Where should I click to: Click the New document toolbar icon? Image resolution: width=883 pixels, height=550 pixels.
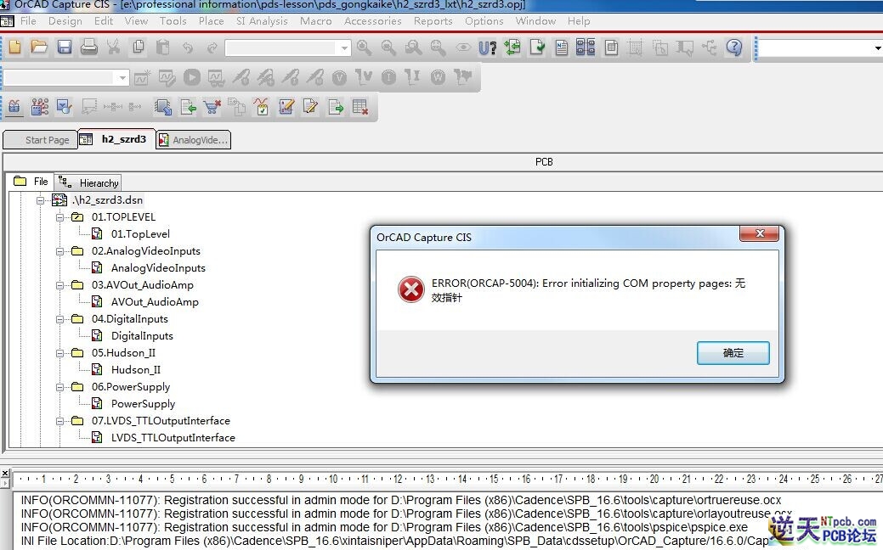15,48
